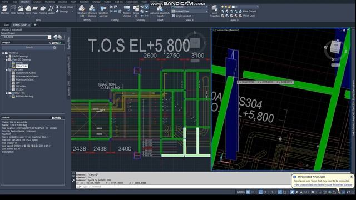The height and width of the screenshot is (200, 356).
Task: Expand the P&ID Drawings tree node
Action: (x=7, y=56)
